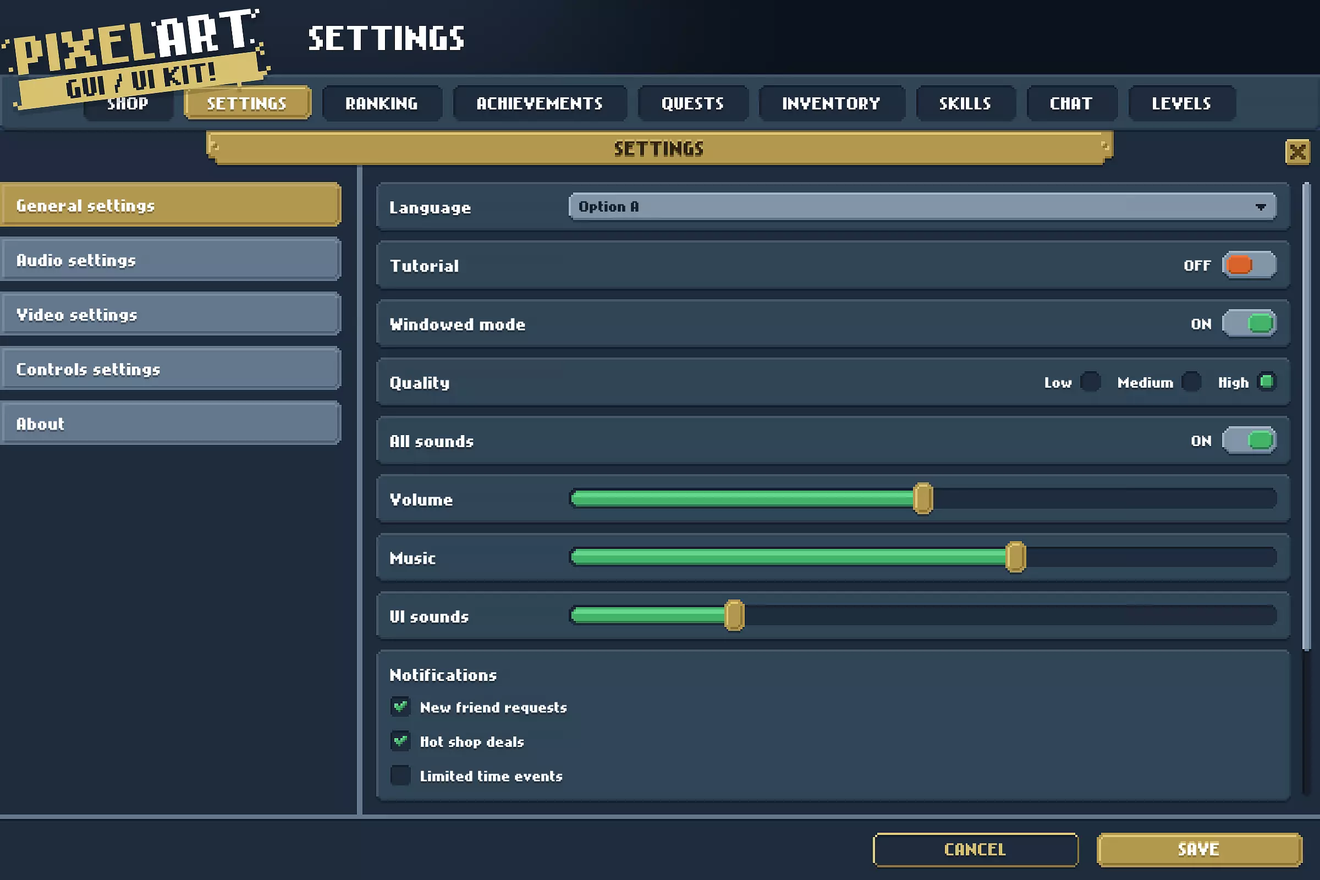Enable the Tutorial toggle switch
This screenshot has width=1320, height=880.
click(x=1249, y=265)
